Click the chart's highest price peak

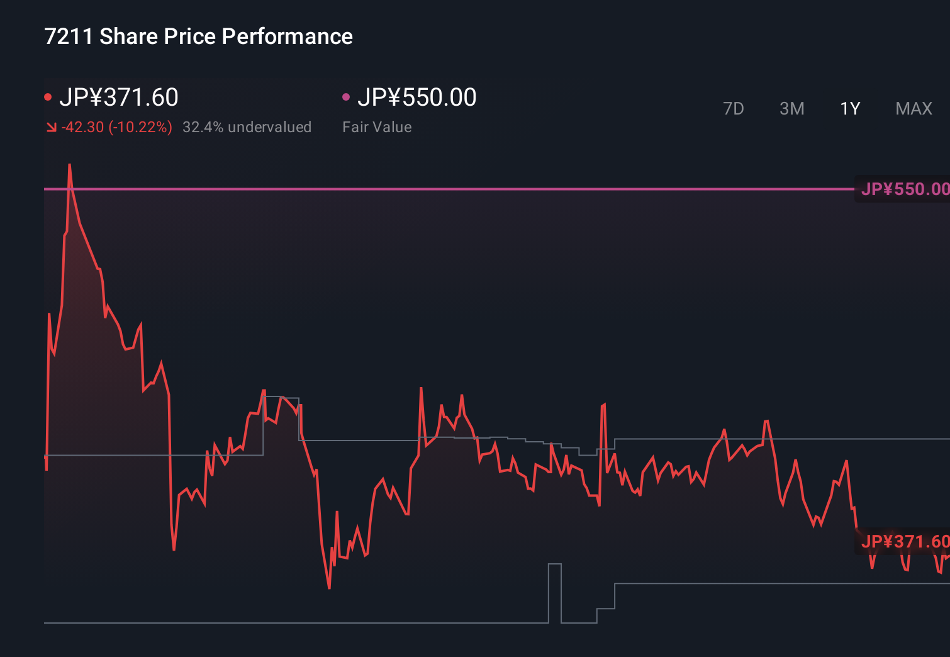(x=70, y=164)
